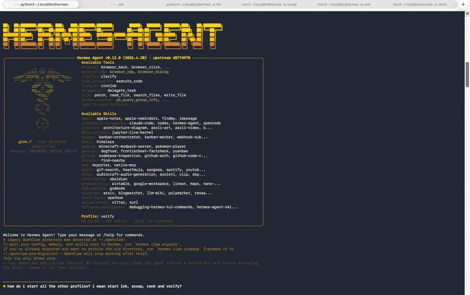Click the 'delegate_task' tool entry

(x=122, y=90)
